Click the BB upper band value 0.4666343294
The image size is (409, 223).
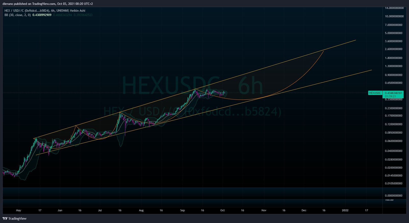point(63,15)
